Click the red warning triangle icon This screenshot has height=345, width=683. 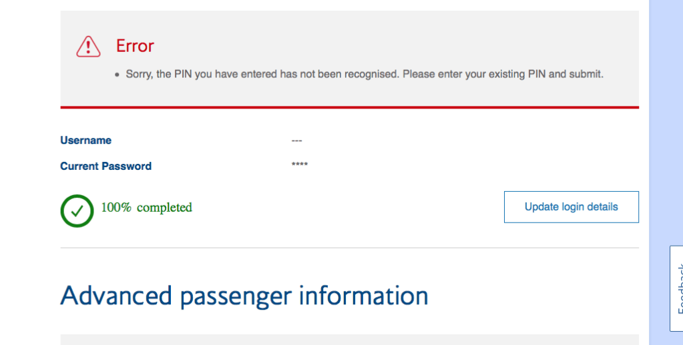point(88,46)
